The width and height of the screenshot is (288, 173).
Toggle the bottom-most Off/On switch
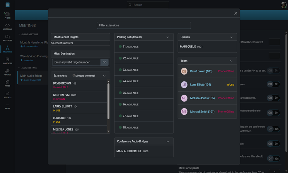coord(273,159)
